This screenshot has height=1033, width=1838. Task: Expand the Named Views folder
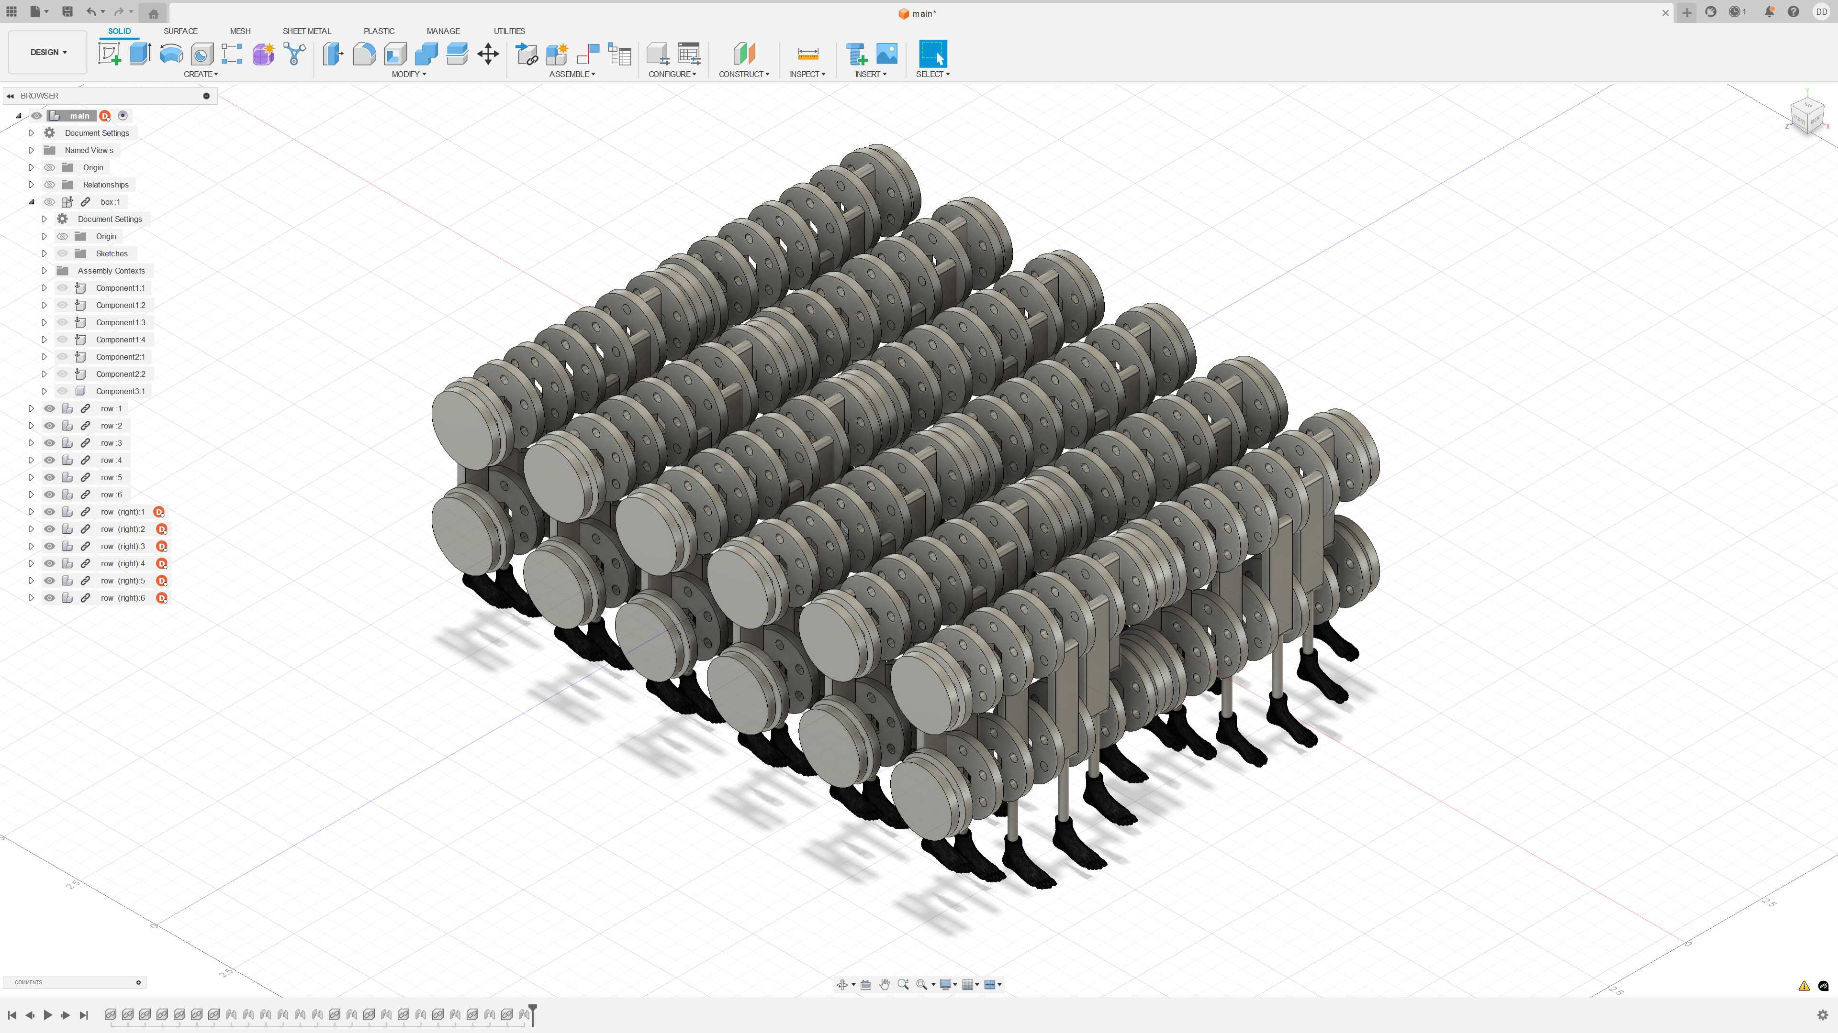[x=32, y=150]
